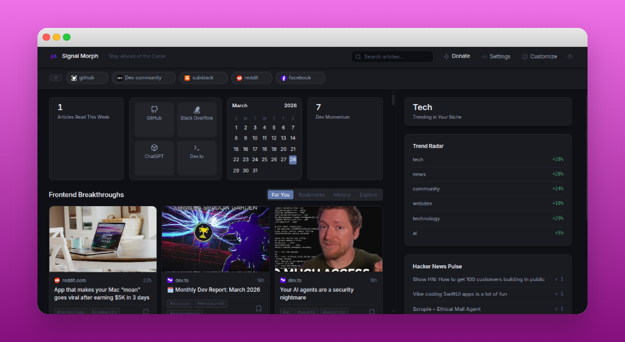Click the news row in Trend Radar
Screen dimensions: 625x342
tap(488, 174)
